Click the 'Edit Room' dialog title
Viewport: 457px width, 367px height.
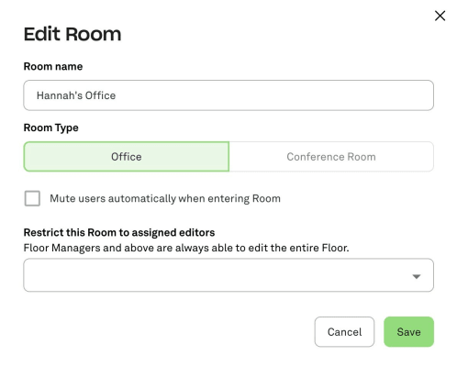click(72, 34)
